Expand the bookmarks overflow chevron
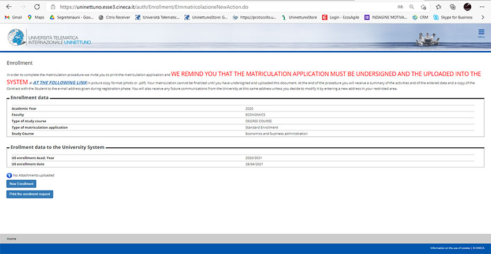491x254 pixels. point(483,17)
